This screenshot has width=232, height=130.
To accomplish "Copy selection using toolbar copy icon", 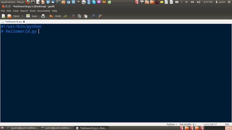I will (x=79, y=16).
